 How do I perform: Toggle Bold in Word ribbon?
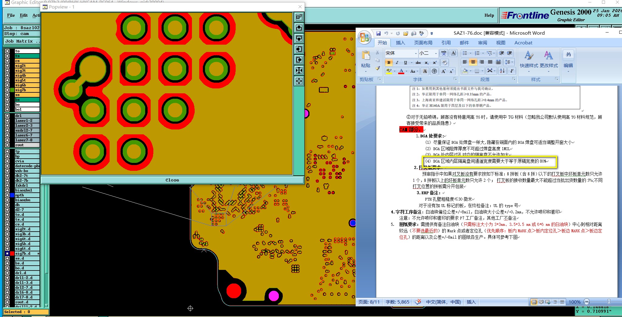tap(389, 63)
